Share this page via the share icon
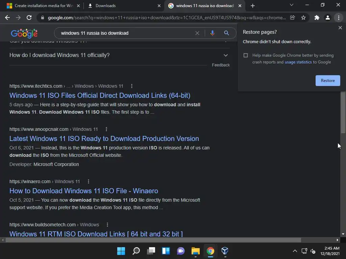This screenshot has height=259, width=346. coord(293,18)
